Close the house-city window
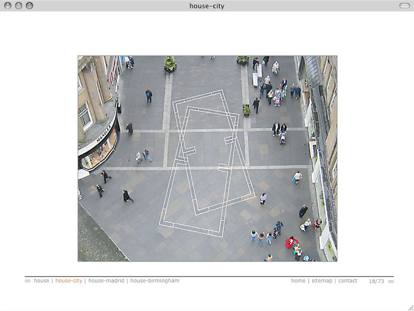Screen dimensions: 414x311 (x=8, y=6)
